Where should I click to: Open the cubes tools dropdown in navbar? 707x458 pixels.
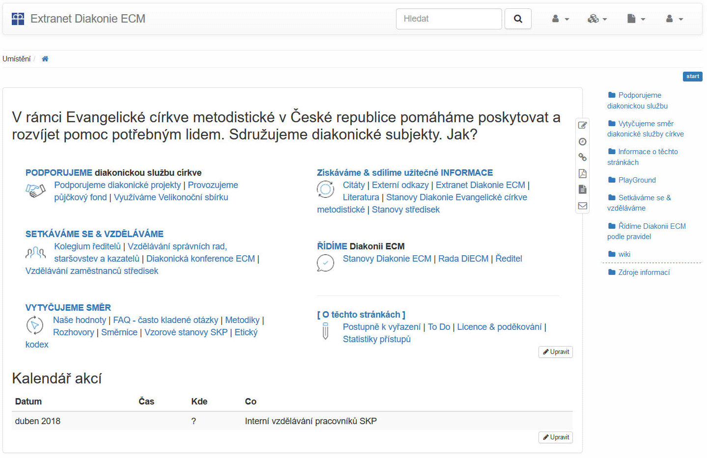(x=597, y=19)
